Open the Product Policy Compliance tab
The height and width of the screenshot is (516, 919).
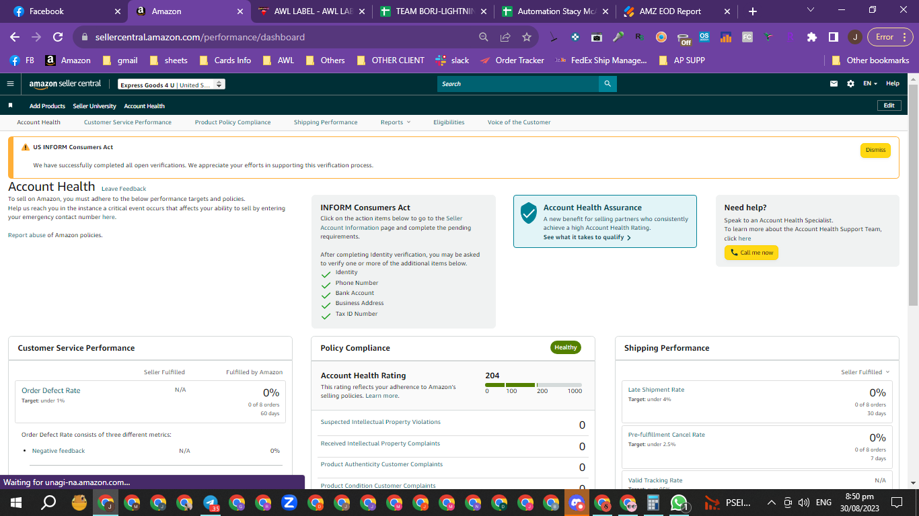tap(233, 122)
